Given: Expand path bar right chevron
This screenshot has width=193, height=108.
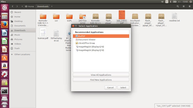Looking at the screenshot, I should tap(52, 6).
